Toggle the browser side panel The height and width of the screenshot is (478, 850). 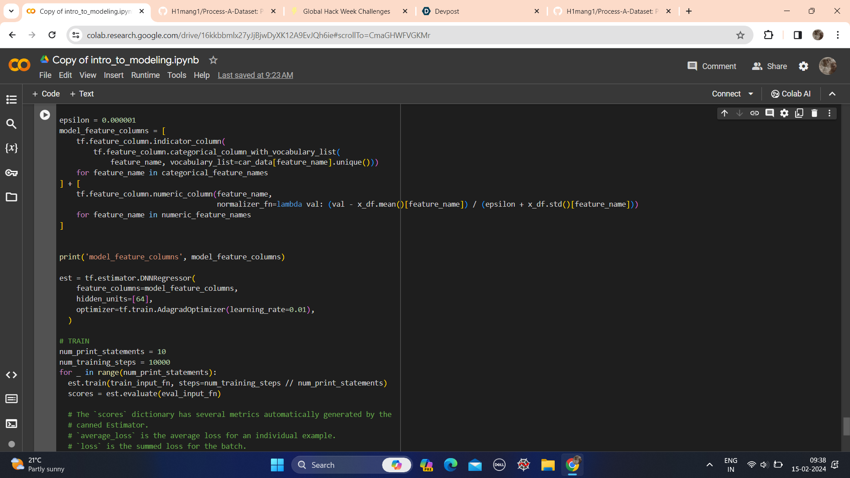[x=798, y=35]
